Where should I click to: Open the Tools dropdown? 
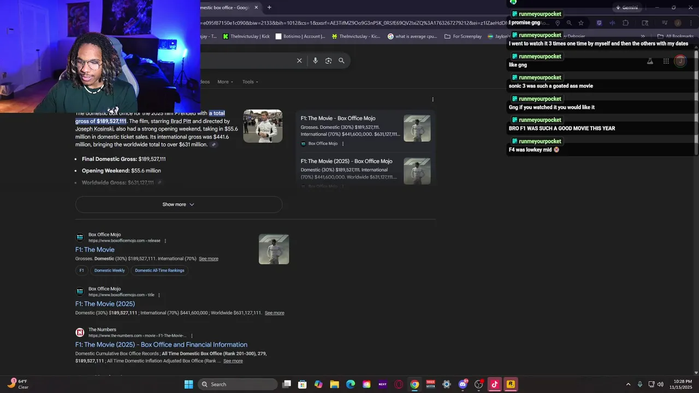[250, 82]
